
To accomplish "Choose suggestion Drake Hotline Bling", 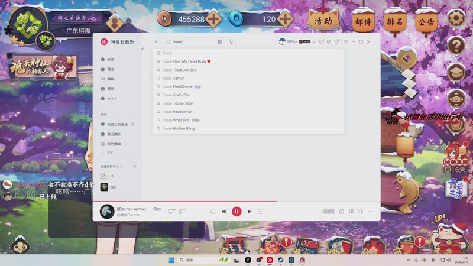I will (x=248, y=128).
